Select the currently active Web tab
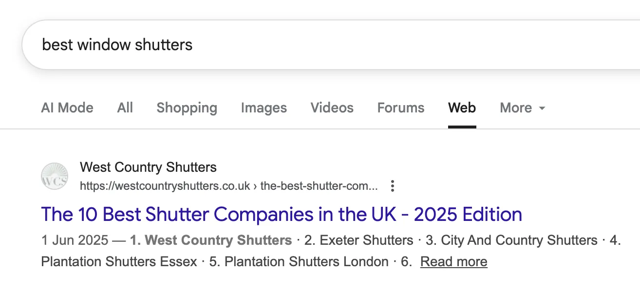640x291 pixels. coord(462,108)
